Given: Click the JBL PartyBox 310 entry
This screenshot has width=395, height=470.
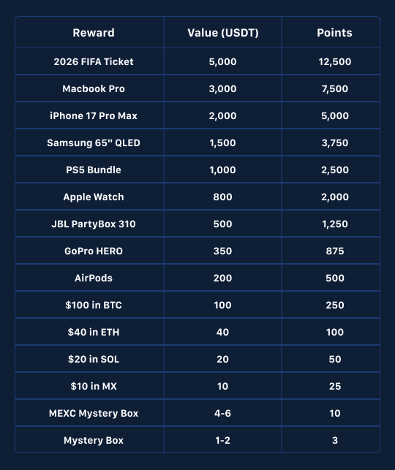Looking at the screenshot, I should pyautogui.click(x=94, y=224).
